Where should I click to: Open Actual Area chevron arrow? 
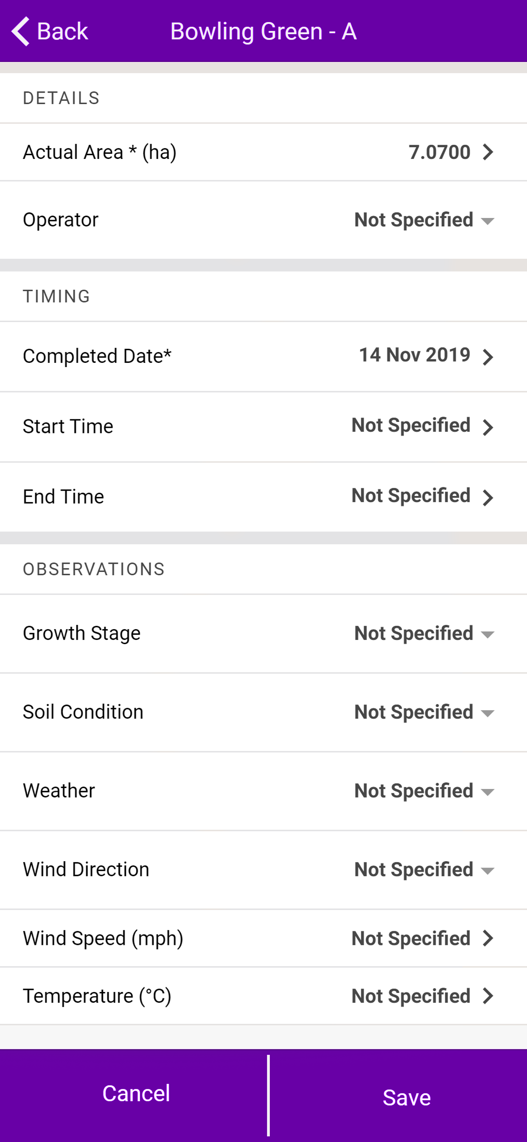[x=488, y=152]
